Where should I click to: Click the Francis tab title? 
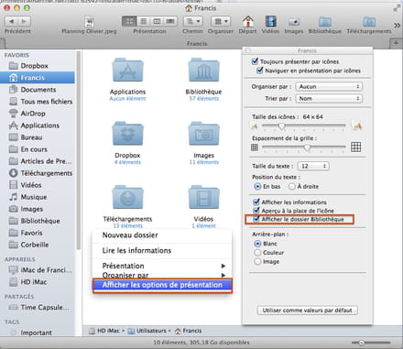[197, 44]
